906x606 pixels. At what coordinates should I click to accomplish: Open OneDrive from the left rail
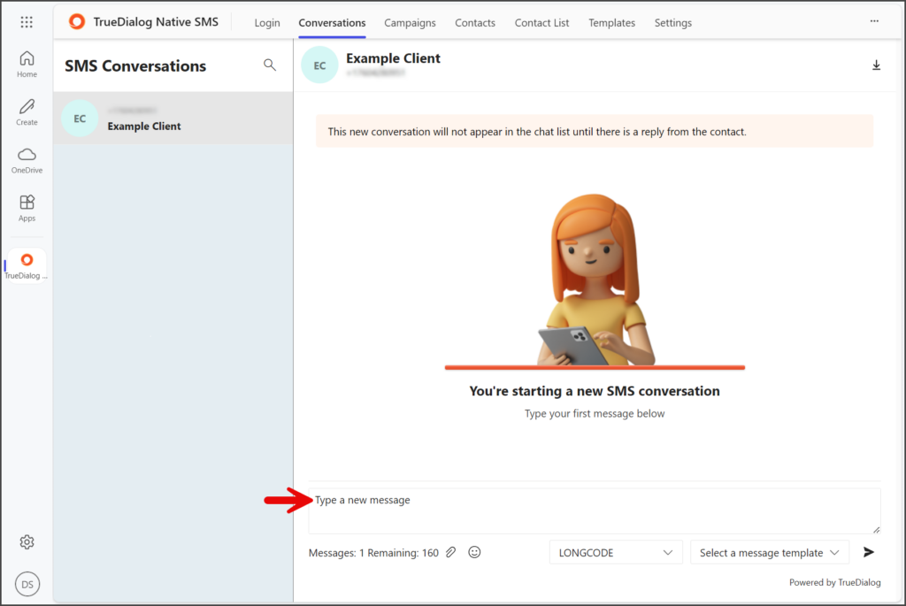pyautogui.click(x=27, y=160)
